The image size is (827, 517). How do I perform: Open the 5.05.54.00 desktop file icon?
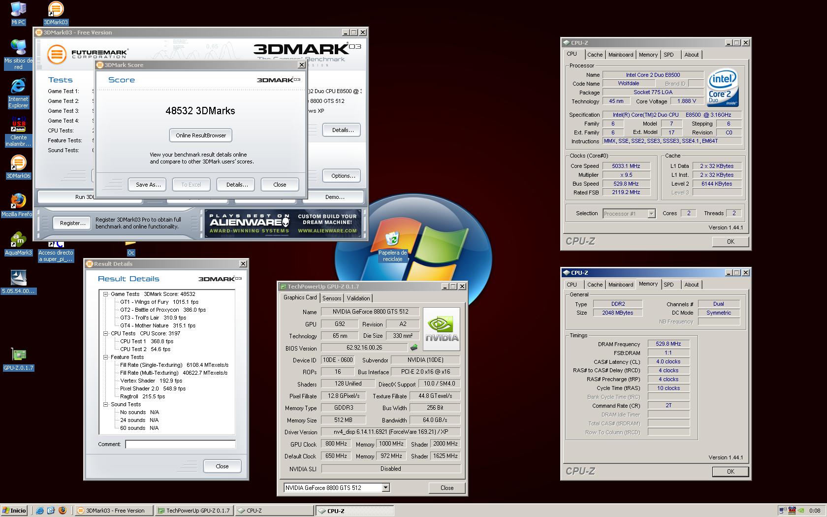pyautogui.click(x=18, y=282)
